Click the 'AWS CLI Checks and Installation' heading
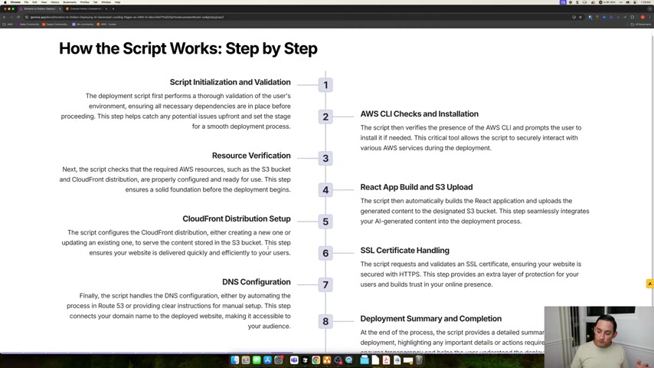The width and height of the screenshot is (654, 368). click(x=419, y=114)
